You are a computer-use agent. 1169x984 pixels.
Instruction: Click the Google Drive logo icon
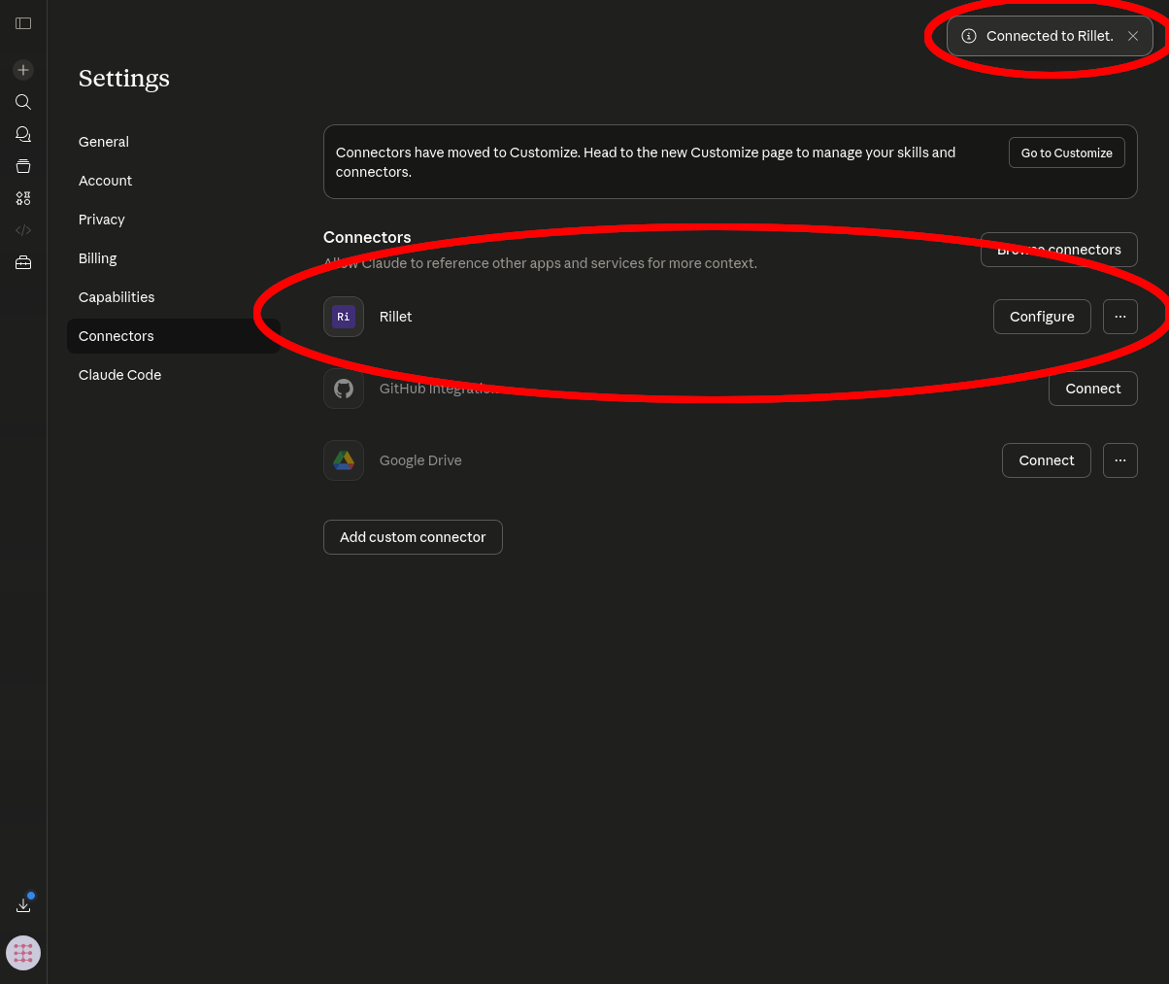(344, 460)
